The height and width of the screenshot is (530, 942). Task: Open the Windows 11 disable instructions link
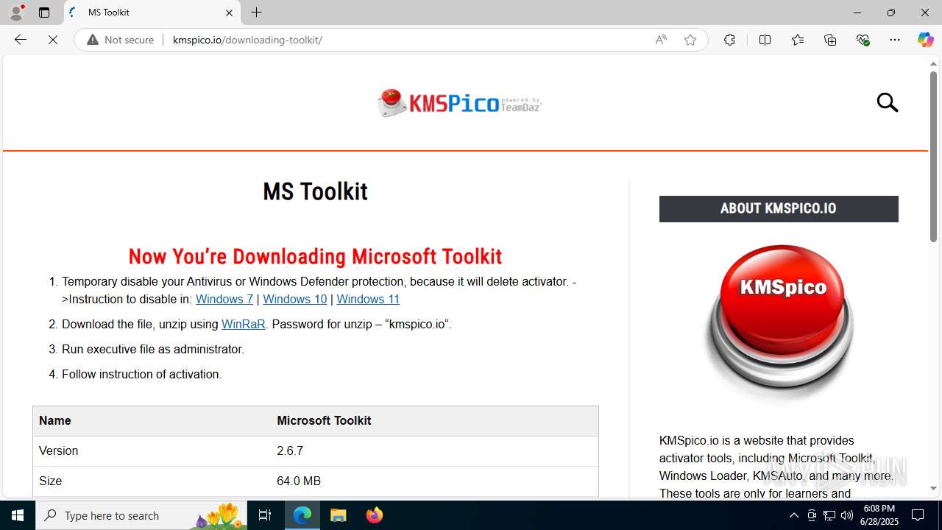click(x=368, y=299)
